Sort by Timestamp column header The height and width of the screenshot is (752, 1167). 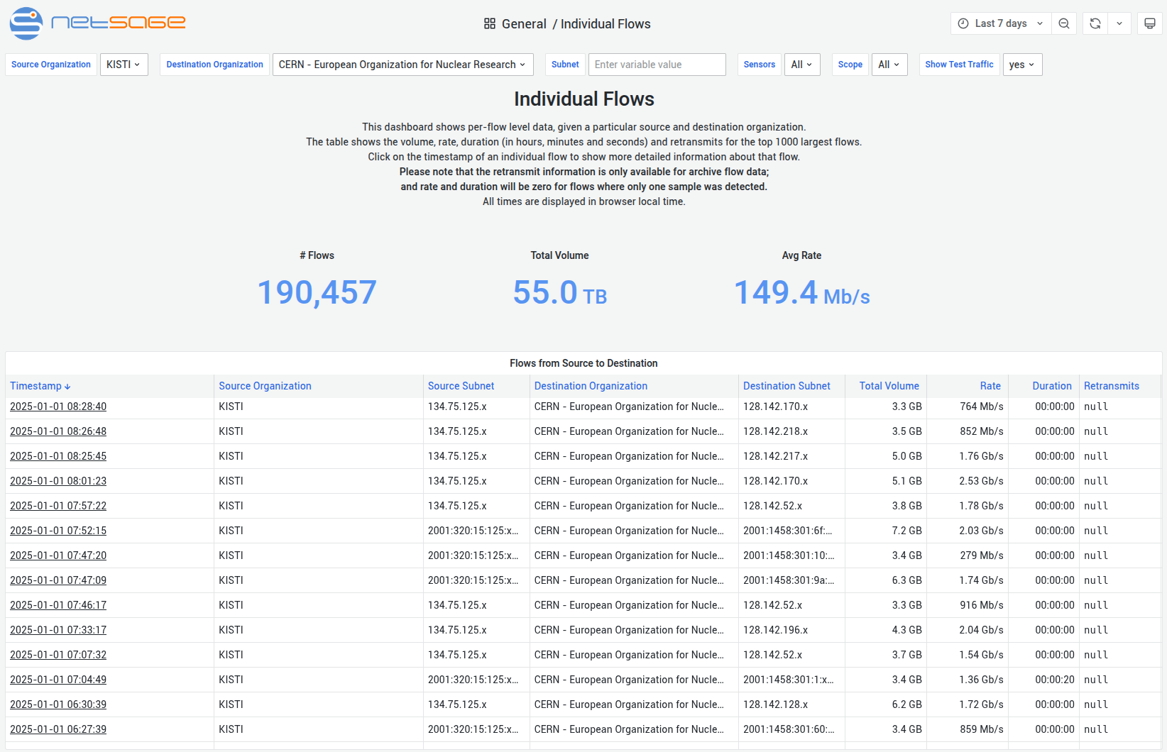40,386
